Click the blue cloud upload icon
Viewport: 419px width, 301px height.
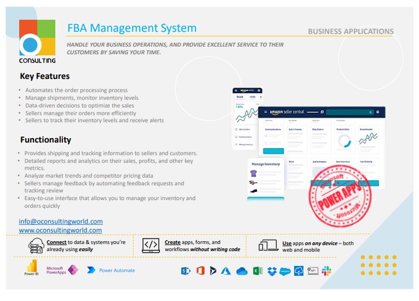pyautogui.click(x=299, y=271)
